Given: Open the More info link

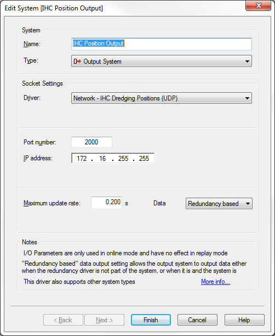Looking at the screenshot, I should point(215,282).
